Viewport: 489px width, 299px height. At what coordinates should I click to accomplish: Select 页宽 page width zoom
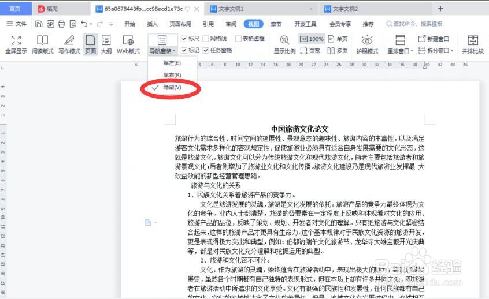coord(310,50)
